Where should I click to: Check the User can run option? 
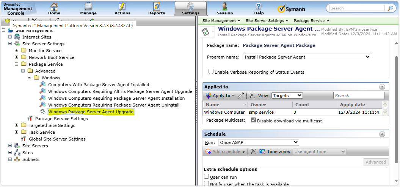207,176
